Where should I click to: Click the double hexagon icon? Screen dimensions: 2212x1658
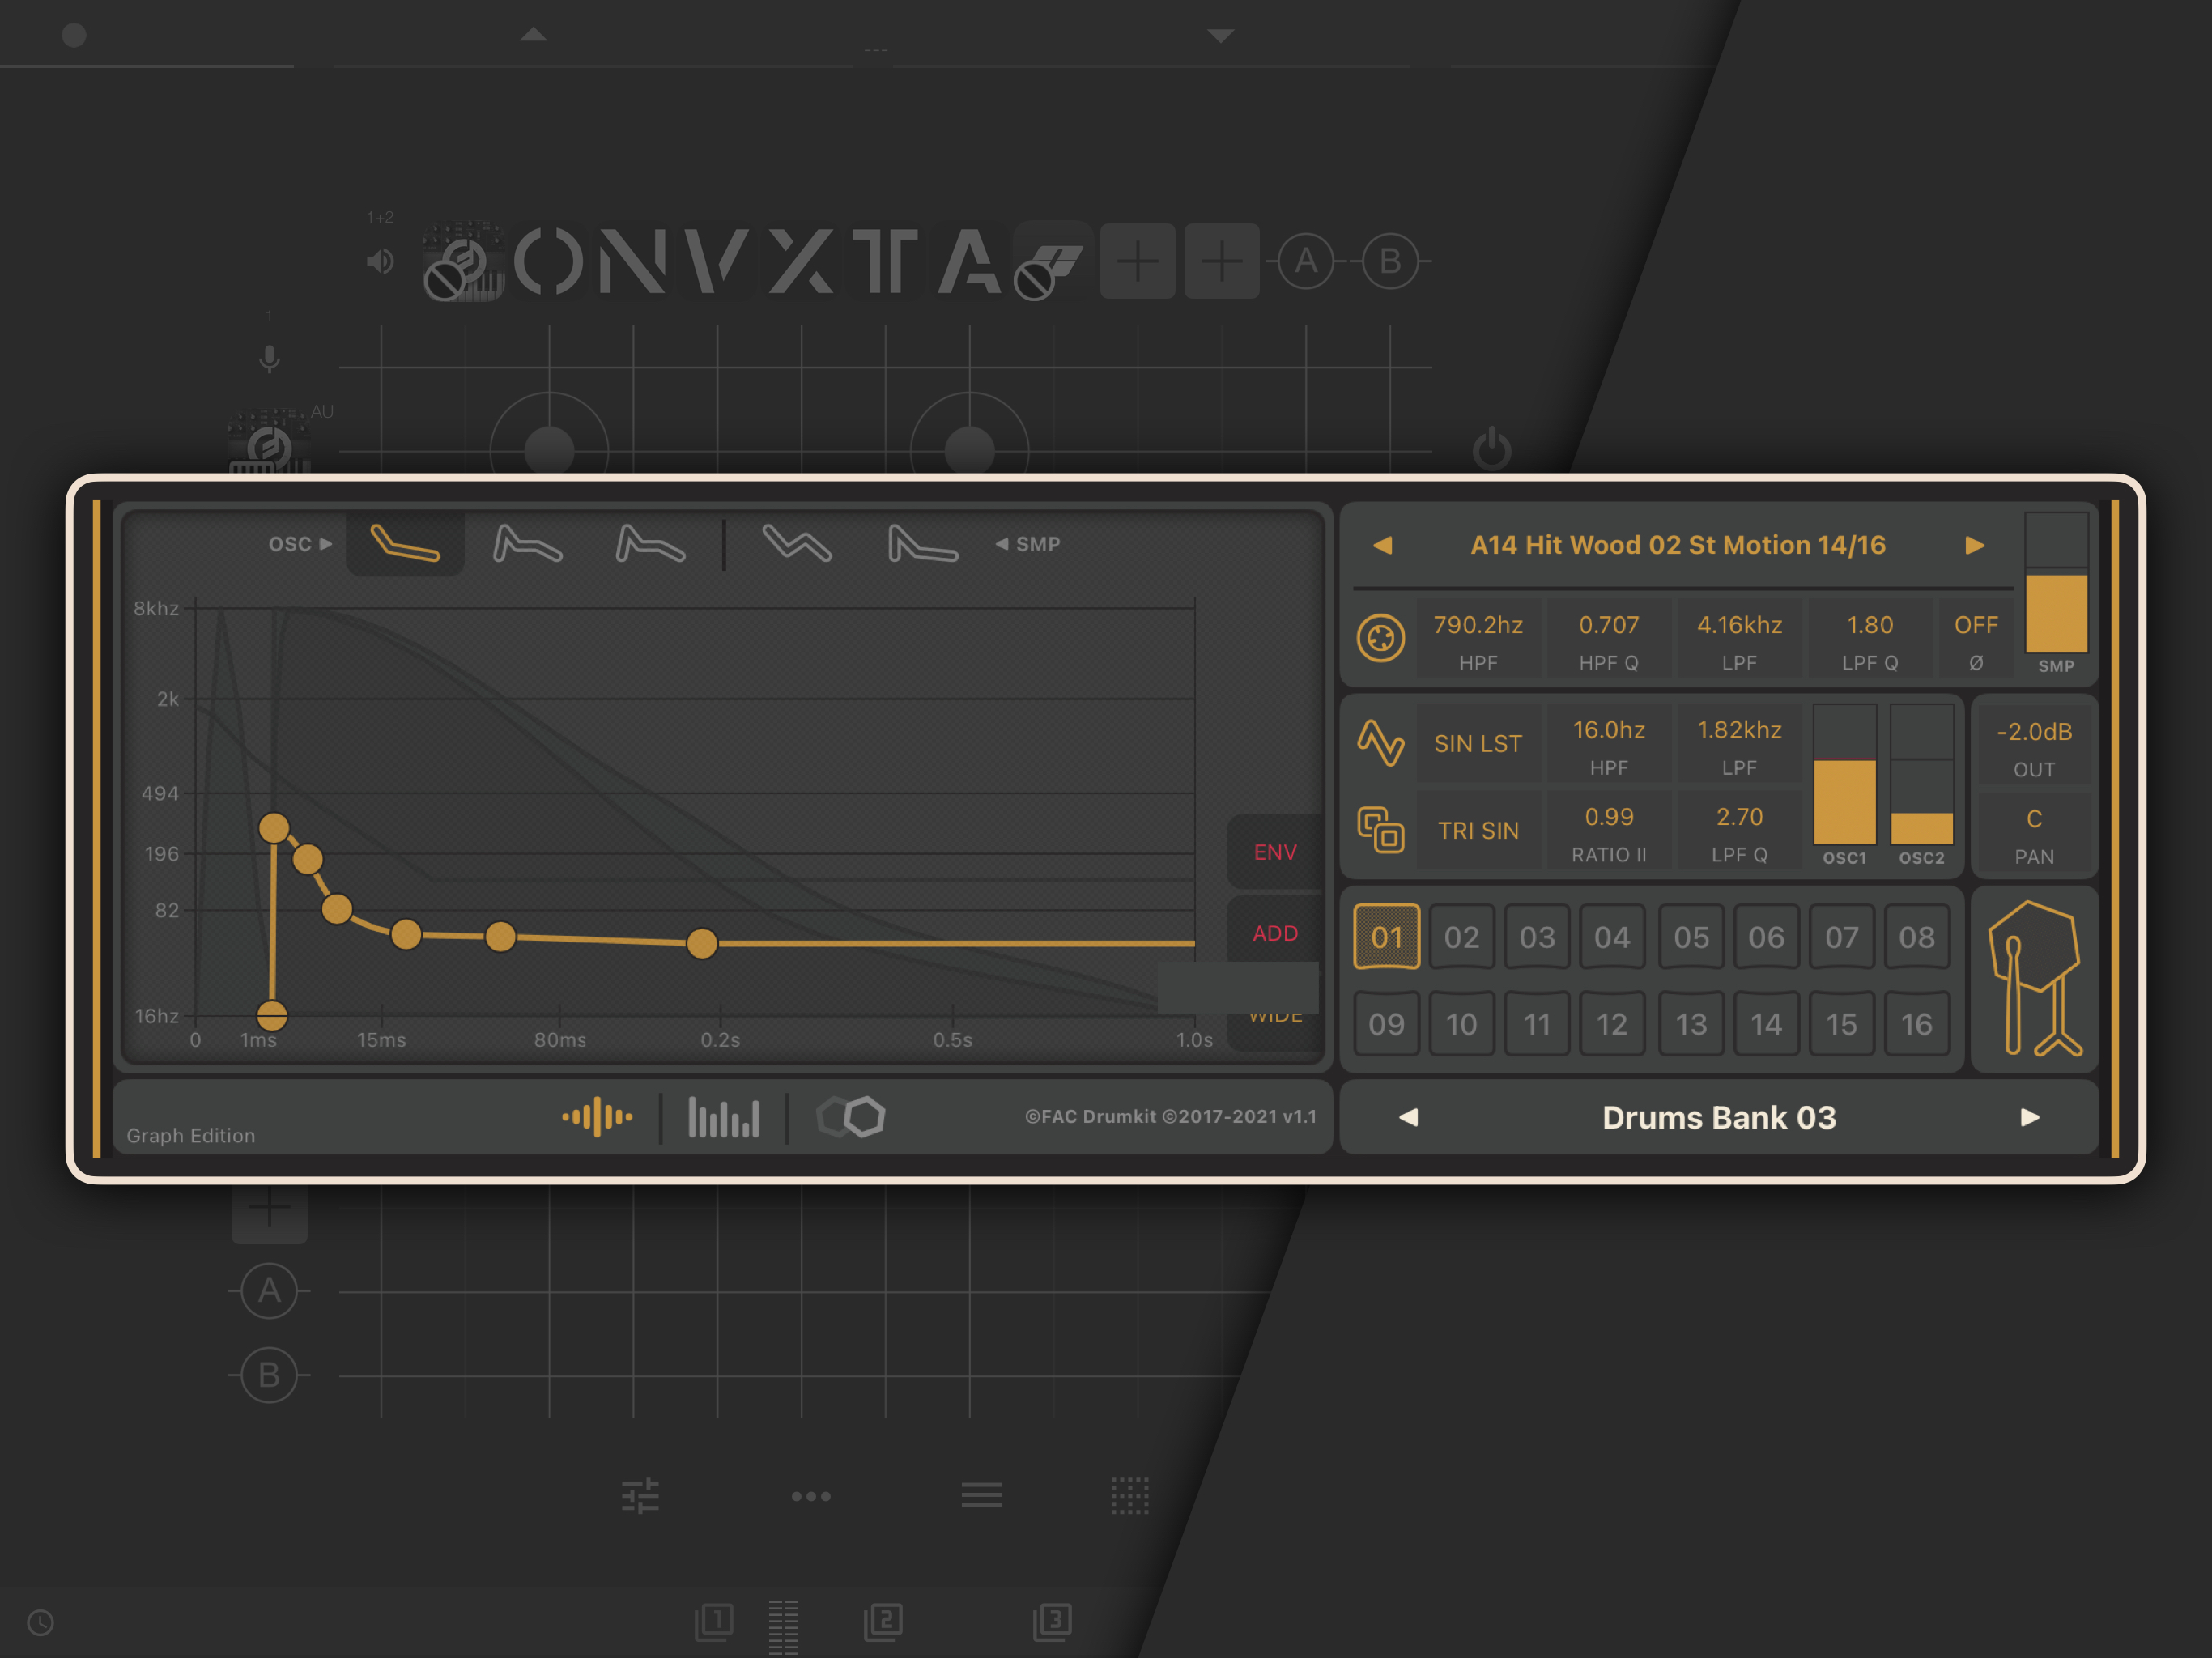pyautogui.click(x=851, y=1116)
